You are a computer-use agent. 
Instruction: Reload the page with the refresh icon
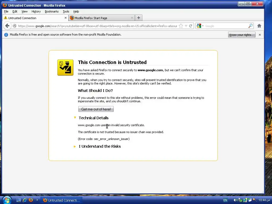coord(190,26)
